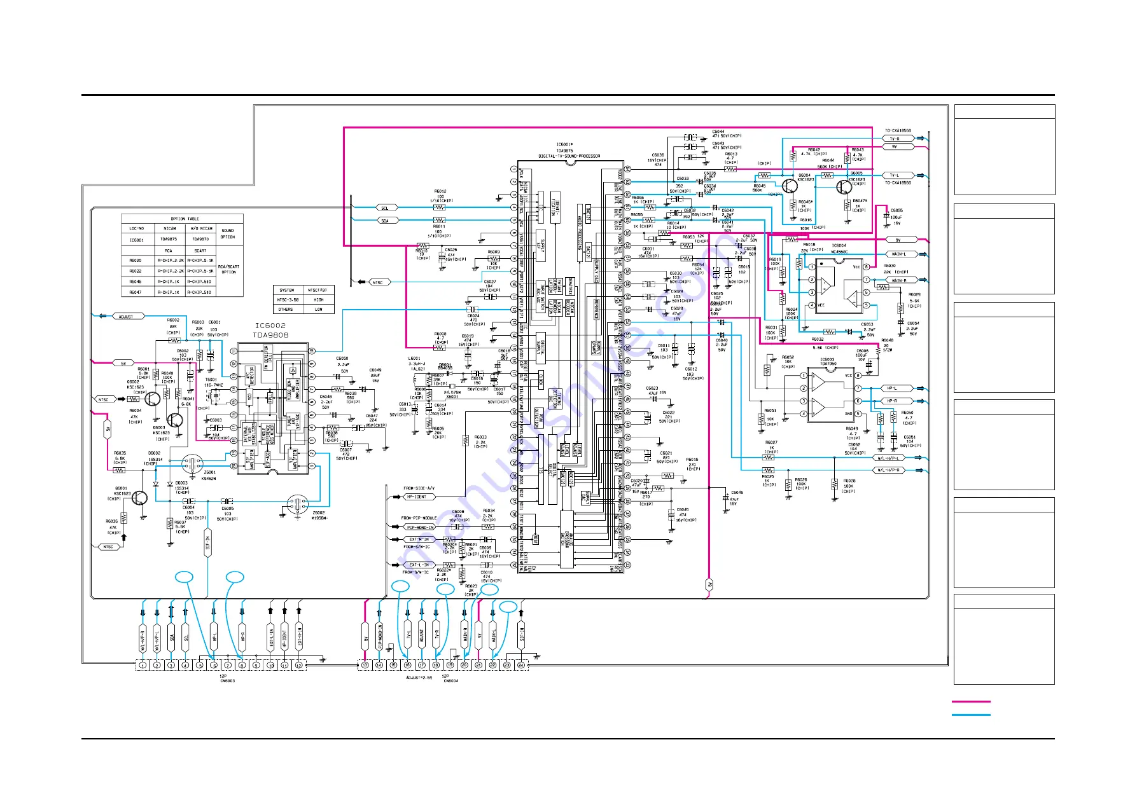Click the horizontal EXT-R-IN input tag
This screenshot has width=1137, height=803.
point(418,539)
